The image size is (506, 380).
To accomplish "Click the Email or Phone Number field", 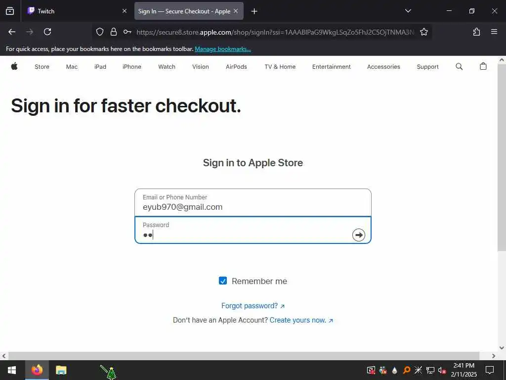I will (253, 202).
